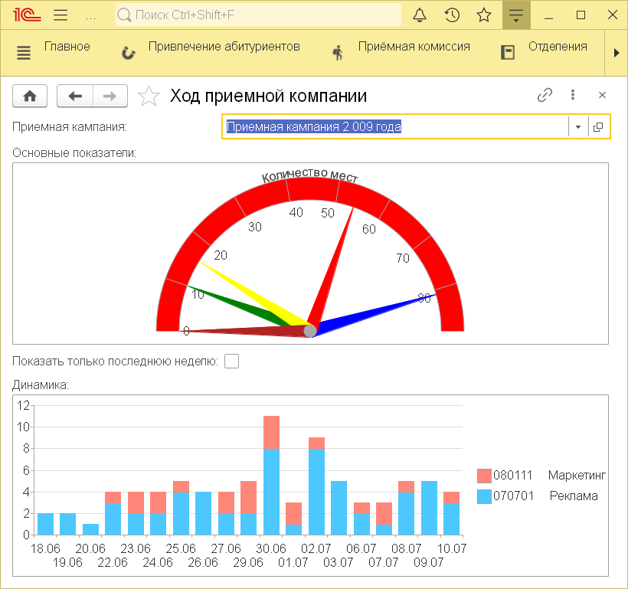The height and width of the screenshot is (589, 628).
Task: Open history clock icon
Action: click(452, 15)
